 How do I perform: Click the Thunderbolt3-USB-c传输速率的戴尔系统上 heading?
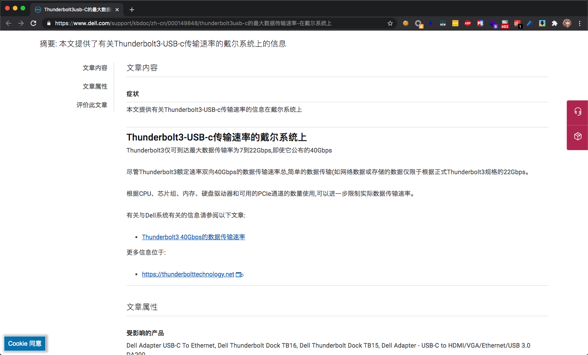pyautogui.click(x=216, y=137)
